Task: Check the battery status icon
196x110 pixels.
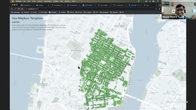Action: tap(154, 1)
